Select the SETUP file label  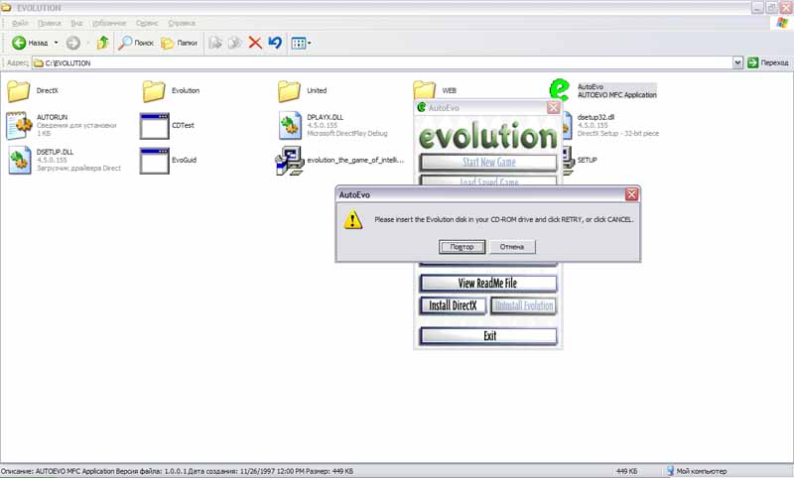[587, 160]
